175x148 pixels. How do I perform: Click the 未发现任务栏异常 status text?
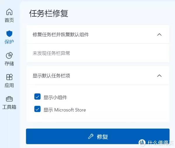(51, 53)
